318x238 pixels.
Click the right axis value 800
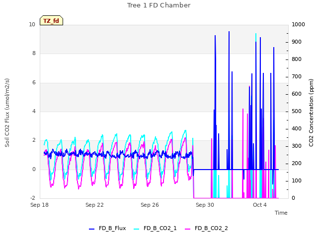click(297, 59)
